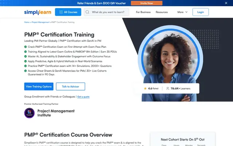Click the learners people icon
The width and height of the screenshot is (233, 146).
click(167, 88)
